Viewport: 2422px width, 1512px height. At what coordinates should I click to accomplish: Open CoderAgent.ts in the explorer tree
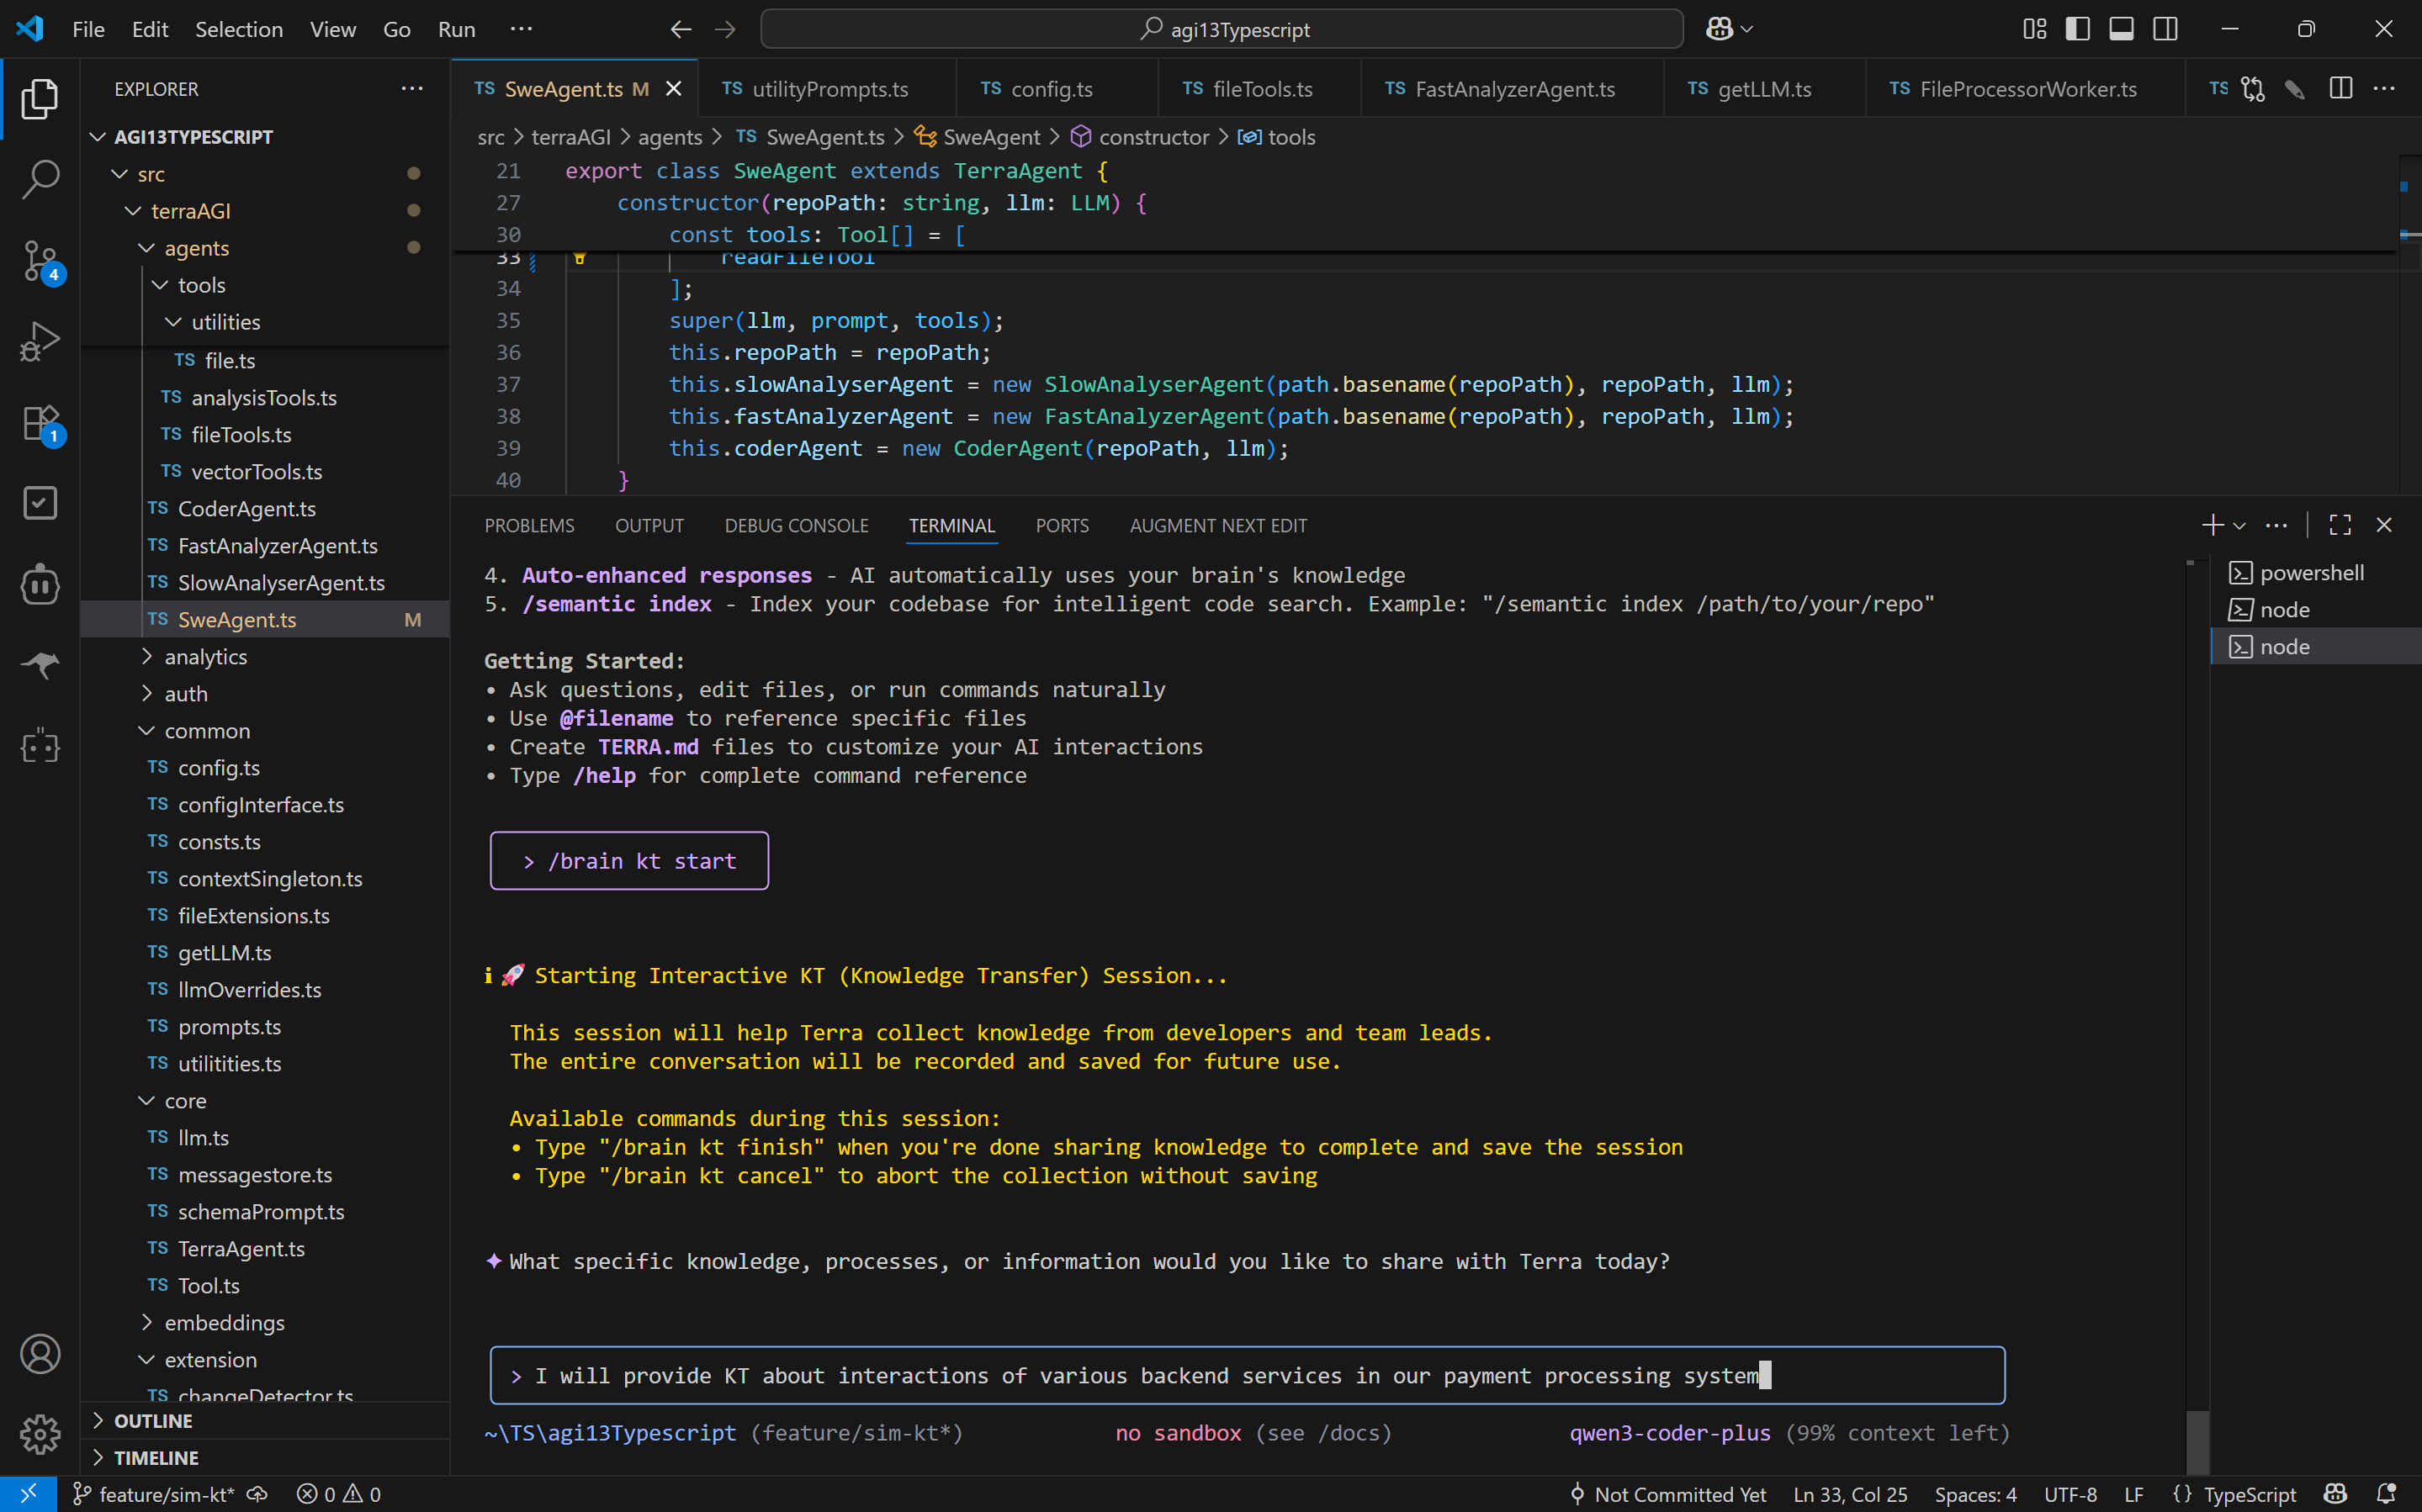coord(246,508)
